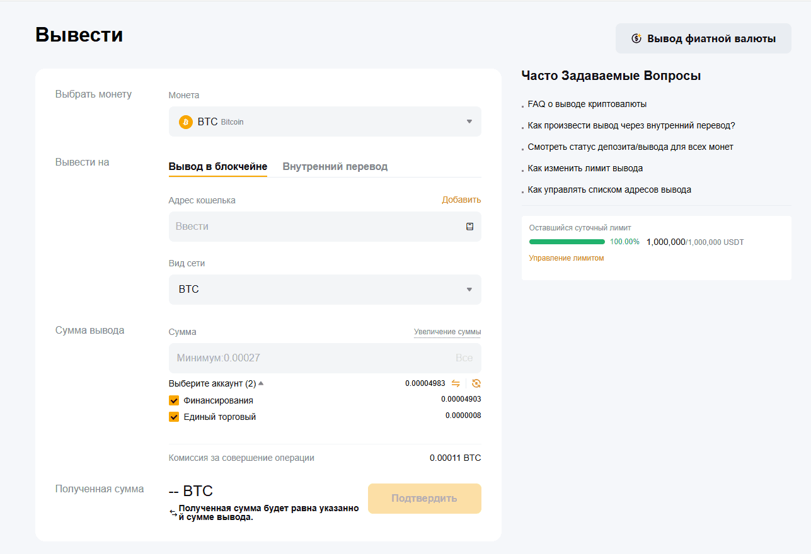Click the 0.0000008 unified trading balance
811x554 pixels.
point(463,415)
